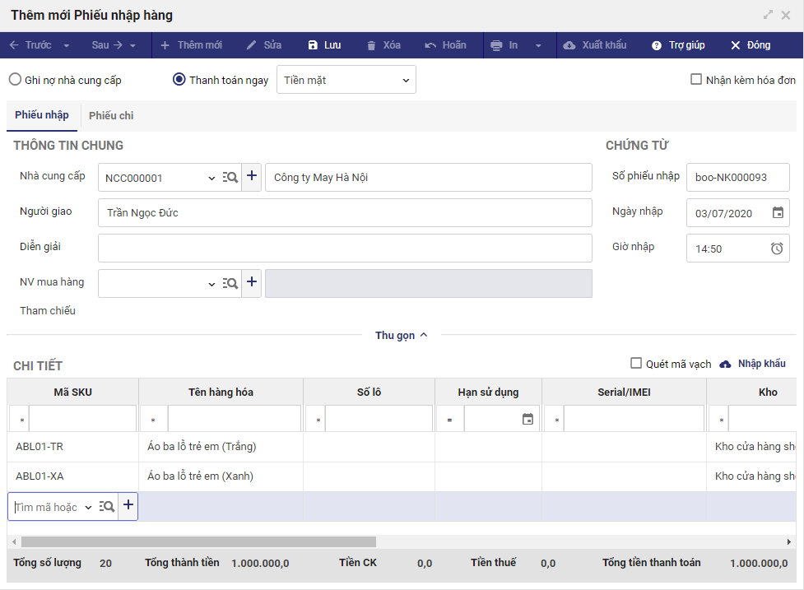Collapse the section using Thu gọn
Screen dimensions: 804x590
coord(402,335)
